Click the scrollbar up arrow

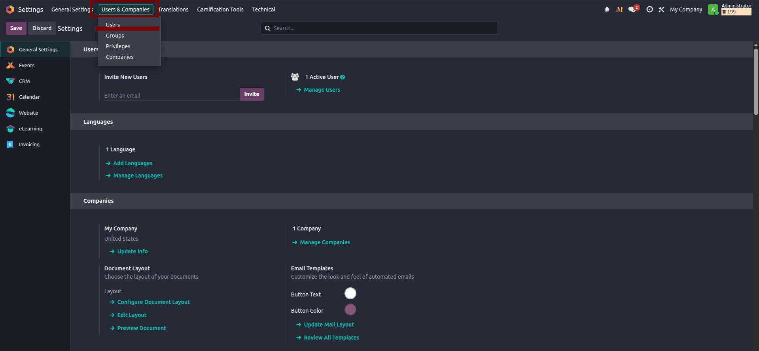coord(756,45)
